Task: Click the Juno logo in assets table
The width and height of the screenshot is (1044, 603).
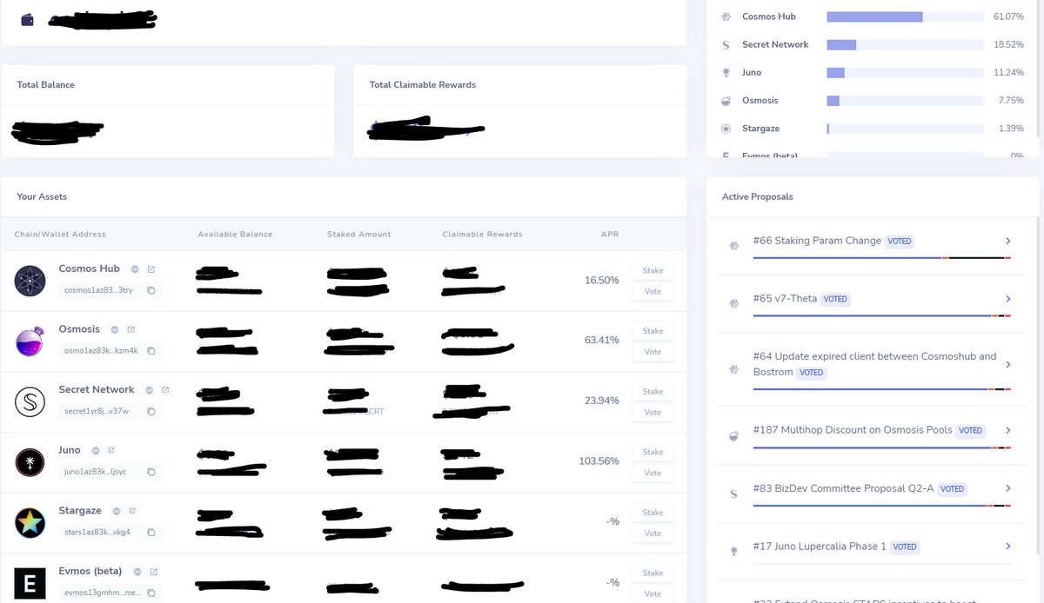Action: coord(30,462)
